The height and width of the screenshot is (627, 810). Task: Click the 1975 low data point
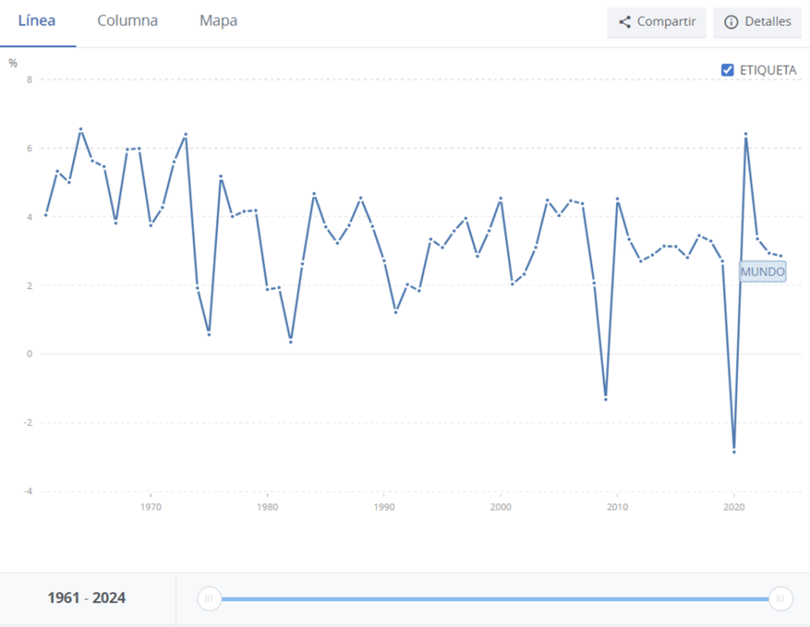[x=209, y=334]
